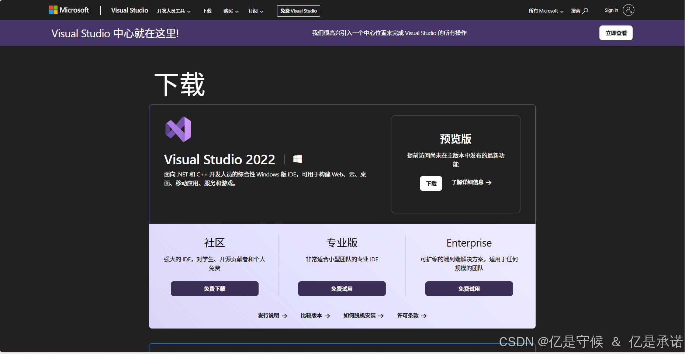Click arrow next to 比较版本
The image size is (685, 354).
click(327, 316)
